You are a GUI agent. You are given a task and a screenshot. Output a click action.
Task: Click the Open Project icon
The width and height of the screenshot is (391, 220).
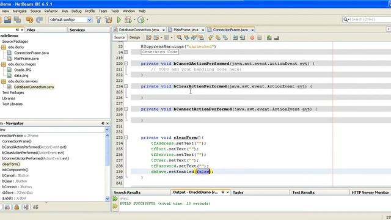tap(7, 20)
